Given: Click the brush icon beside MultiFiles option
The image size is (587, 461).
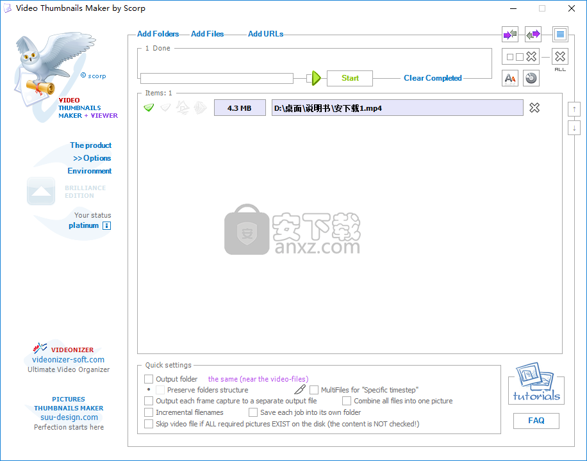Looking at the screenshot, I should [300, 389].
